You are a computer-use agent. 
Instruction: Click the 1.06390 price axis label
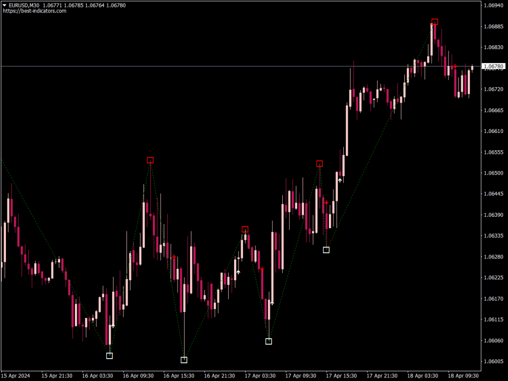(x=494, y=215)
